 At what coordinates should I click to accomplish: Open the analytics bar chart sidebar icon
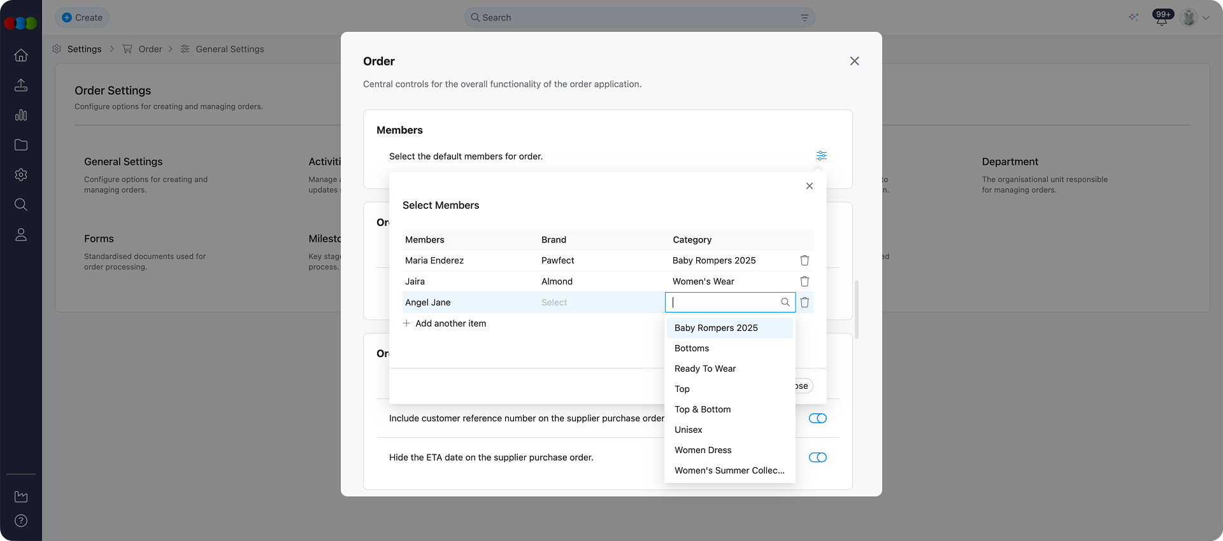pos(21,115)
